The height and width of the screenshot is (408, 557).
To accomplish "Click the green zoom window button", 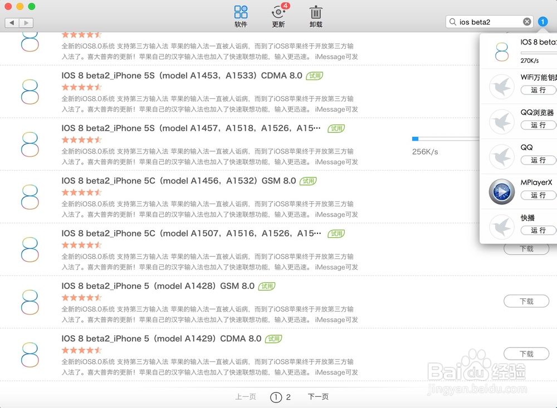I will click(32, 6).
